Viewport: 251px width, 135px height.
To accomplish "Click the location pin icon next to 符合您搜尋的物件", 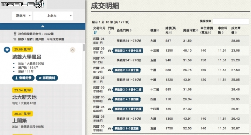I will tap(15, 33).
